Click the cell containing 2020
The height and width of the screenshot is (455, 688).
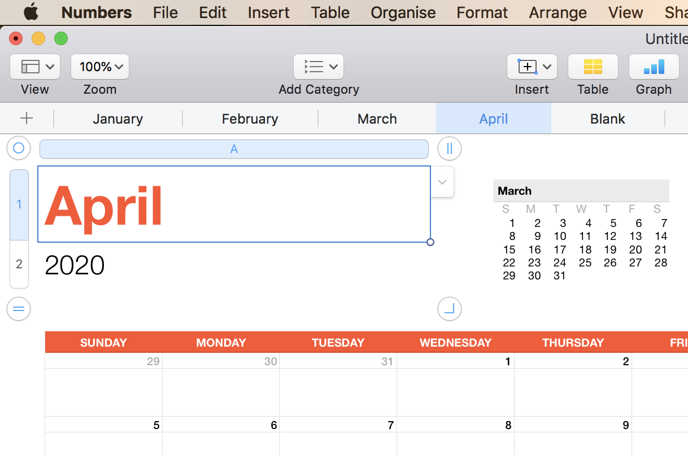pos(74,264)
